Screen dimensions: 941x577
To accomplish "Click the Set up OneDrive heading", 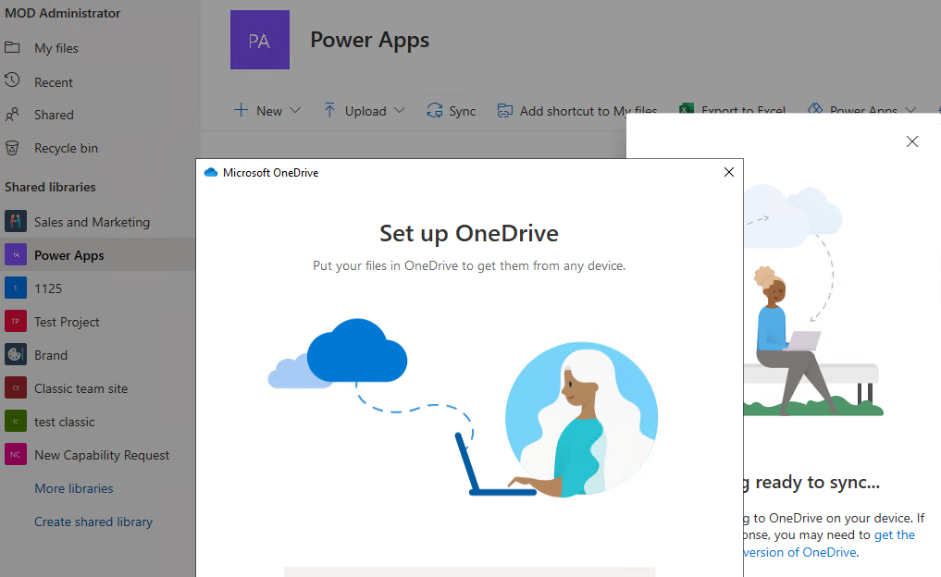I will pyautogui.click(x=469, y=233).
